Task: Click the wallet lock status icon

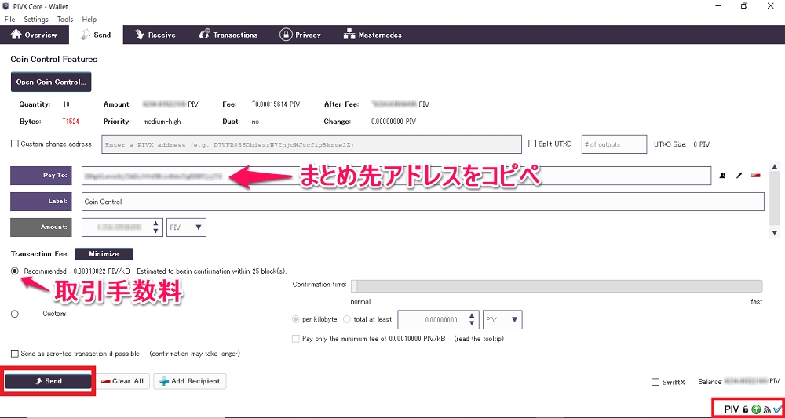Action: pyautogui.click(x=746, y=409)
